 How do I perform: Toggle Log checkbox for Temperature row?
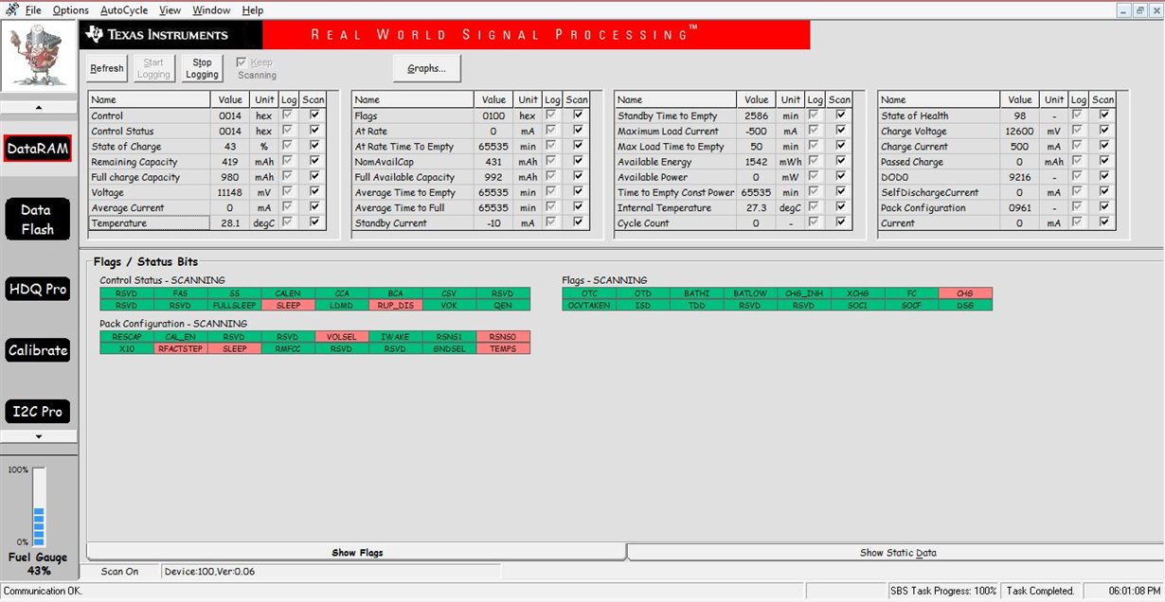pos(288,222)
